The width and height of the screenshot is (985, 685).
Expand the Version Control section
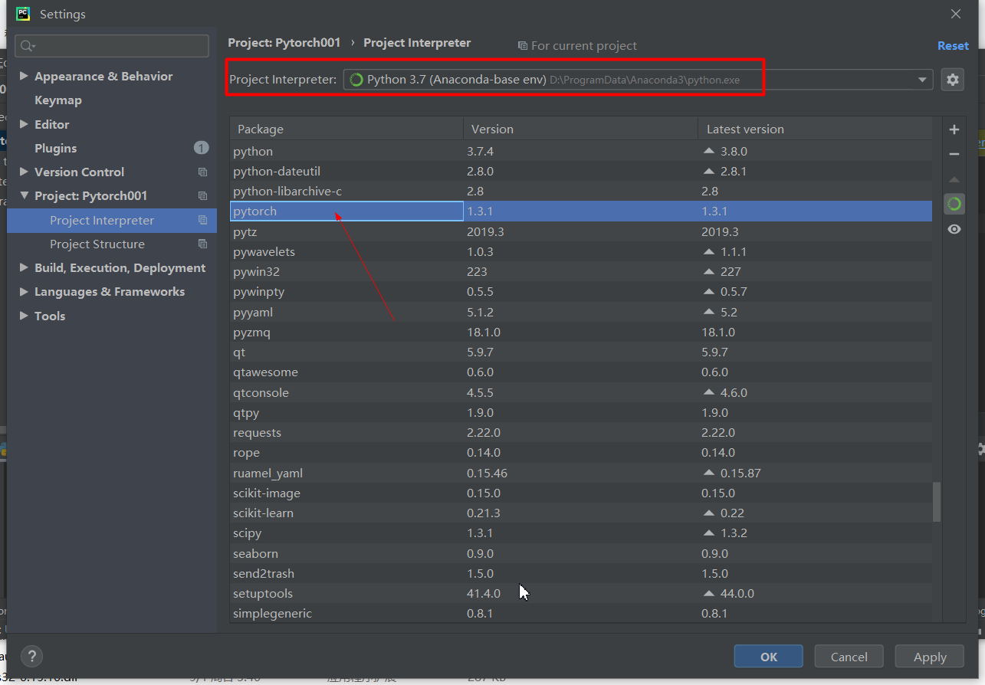(x=24, y=172)
